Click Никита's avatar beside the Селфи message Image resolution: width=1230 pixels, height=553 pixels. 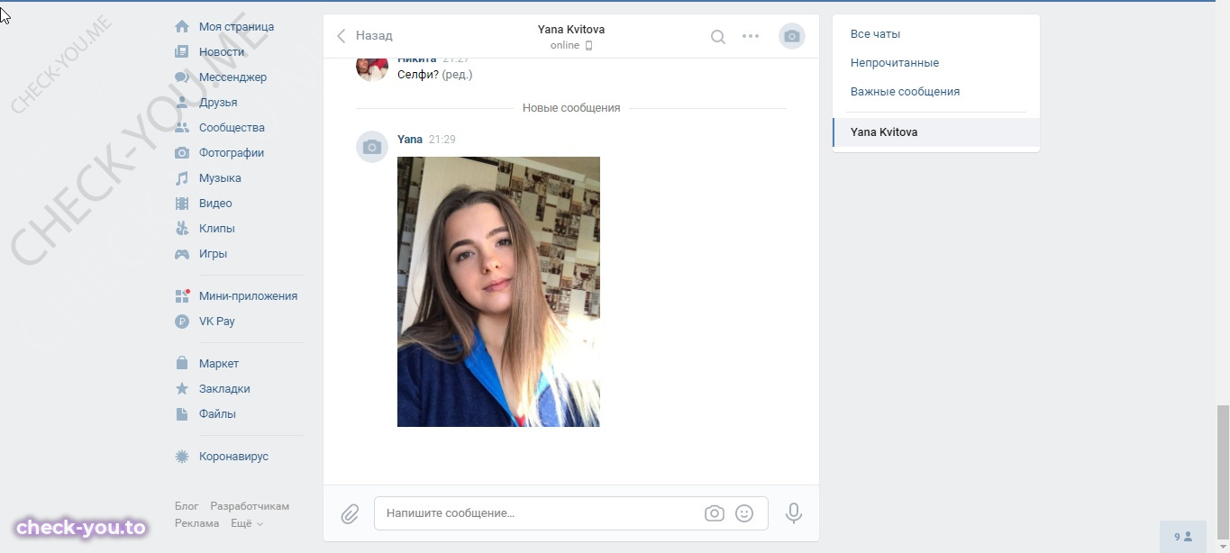pos(372,69)
